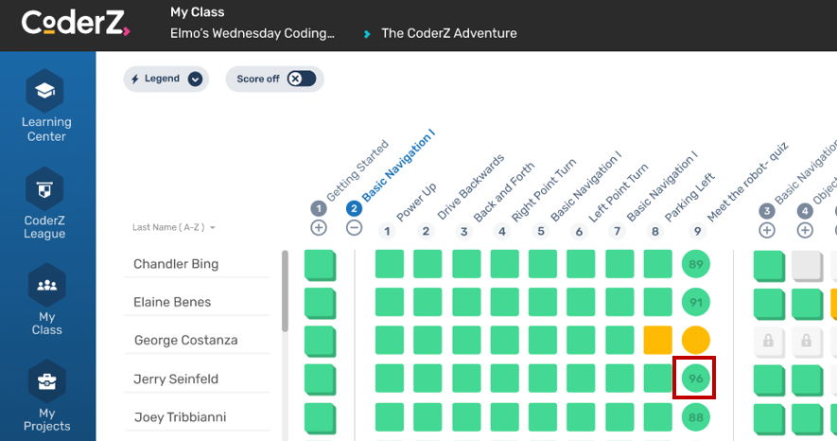This screenshot has width=837, height=441.
Task: Click the CoderZ logo
Action: (76, 24)
